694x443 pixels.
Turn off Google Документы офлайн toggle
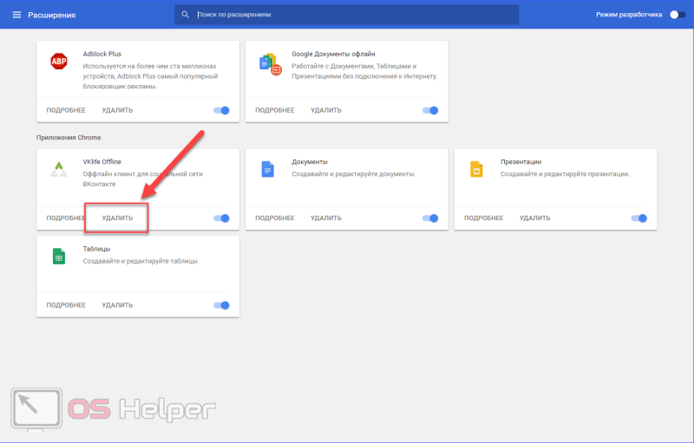(x=430, y=110)
